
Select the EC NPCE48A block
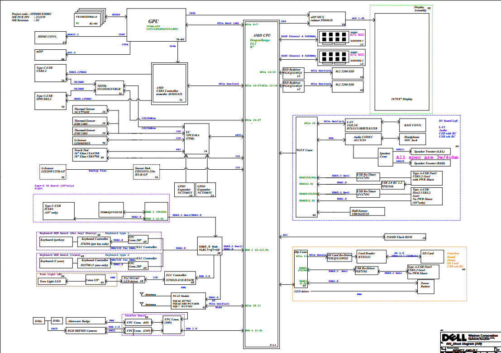point(197,138)
